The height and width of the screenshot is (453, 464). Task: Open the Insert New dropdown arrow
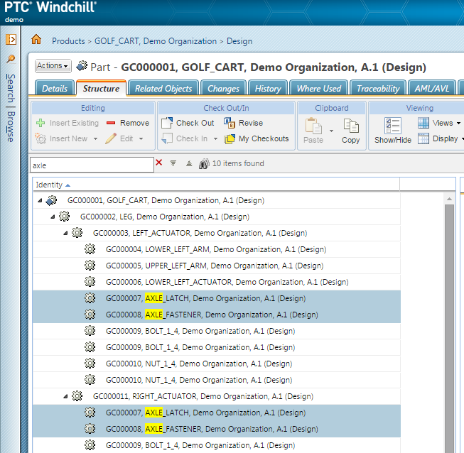(95, 138)
